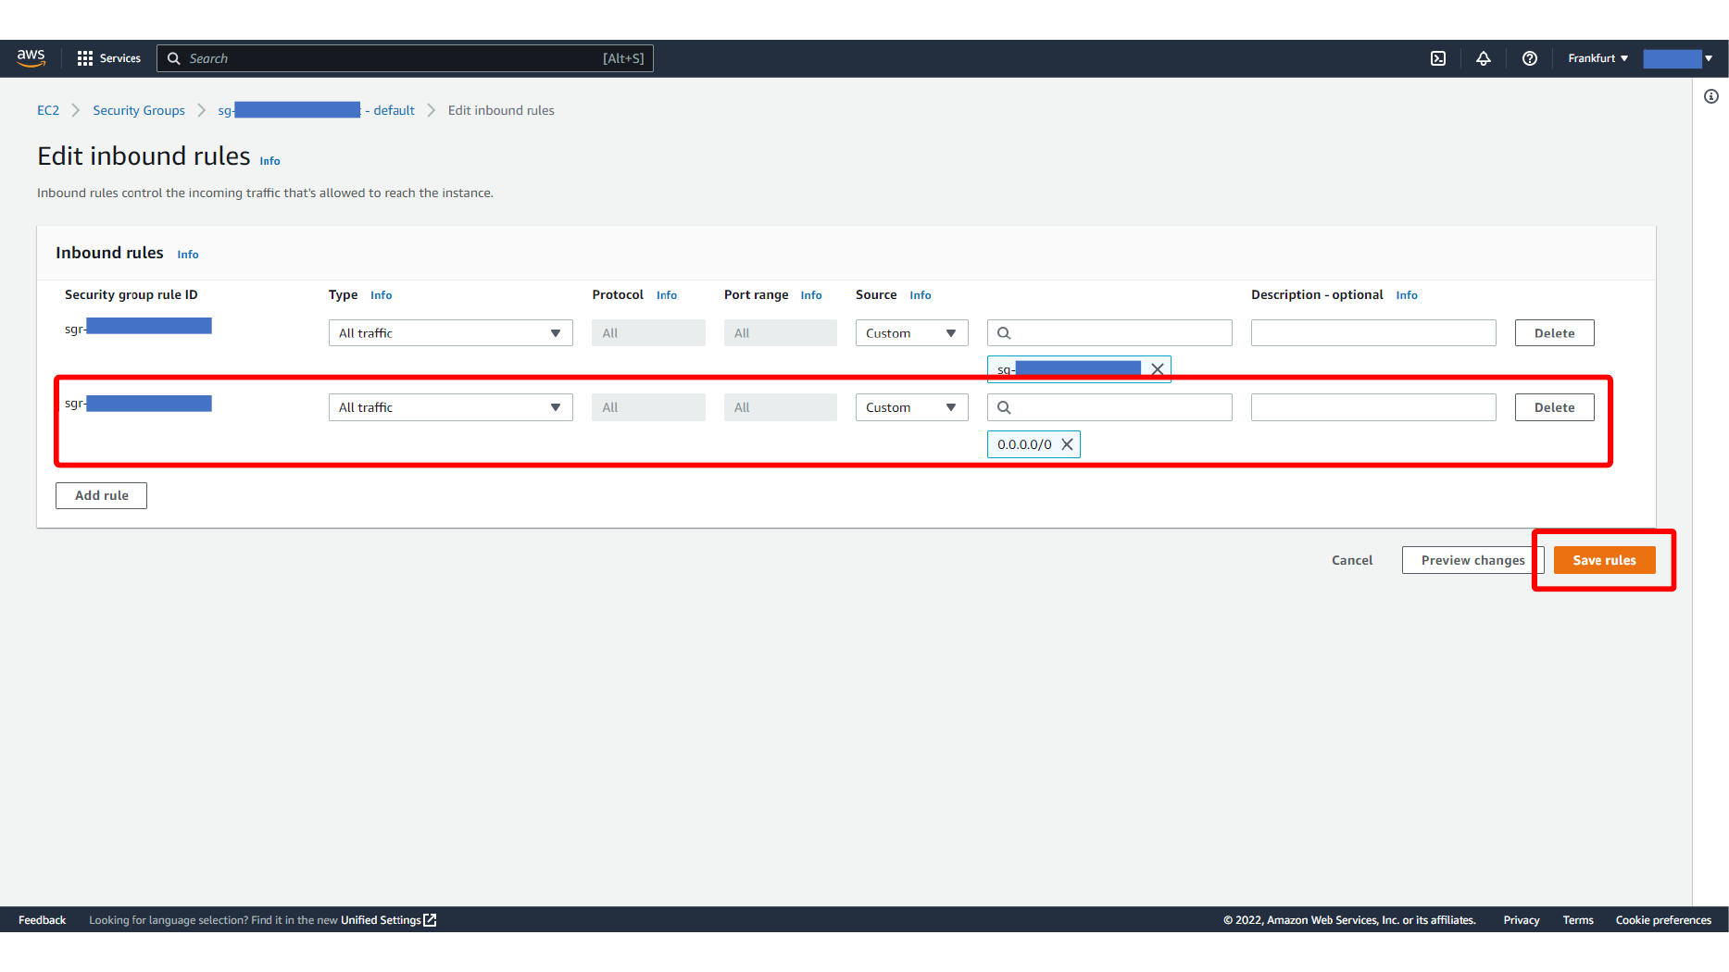Click Cancel
Screen dimensions: 1729x972
pos(1352,560)
